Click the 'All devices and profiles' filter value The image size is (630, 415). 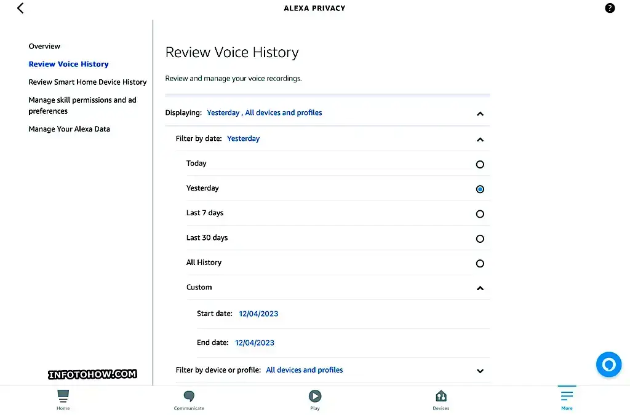coord(305,370)
